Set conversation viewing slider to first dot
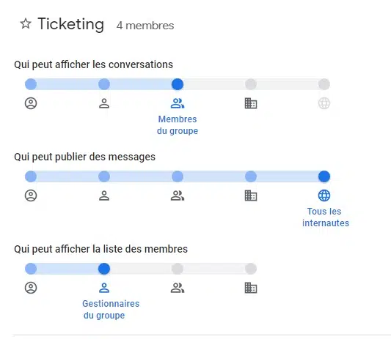The width and height of the screenshot is (391, 339). click(31, 84)
